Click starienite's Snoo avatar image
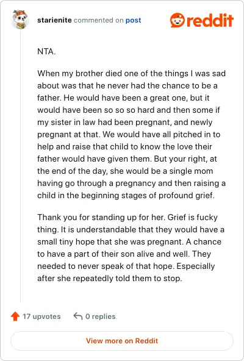244x361 pixels. pyautogui.click(x=20, y=20)
